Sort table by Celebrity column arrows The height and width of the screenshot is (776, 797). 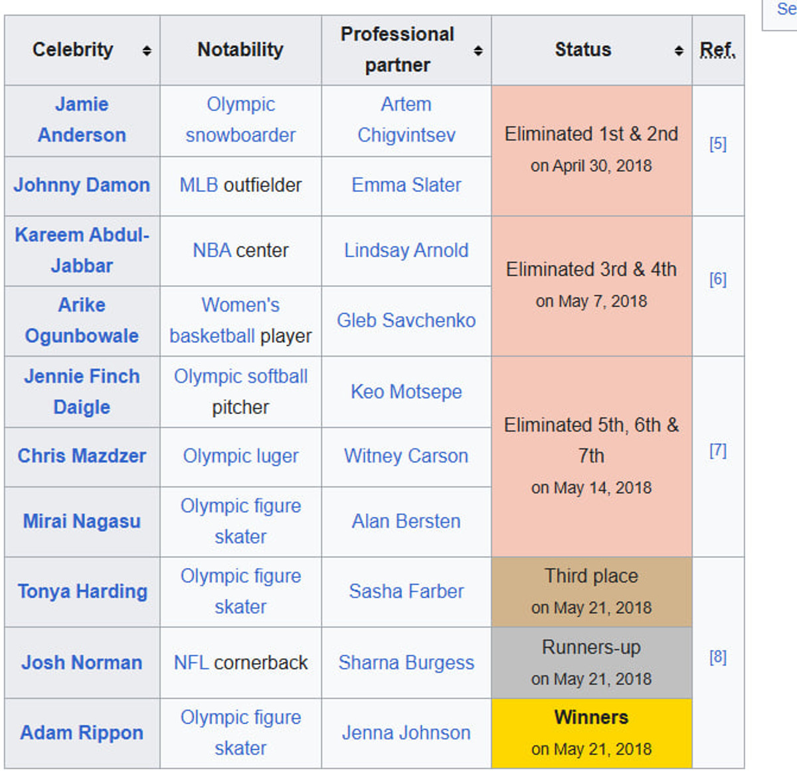147,50
